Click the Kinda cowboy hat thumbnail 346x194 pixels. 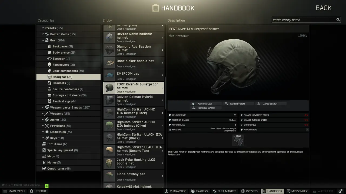pyautogui.click(x=109, y=176)
